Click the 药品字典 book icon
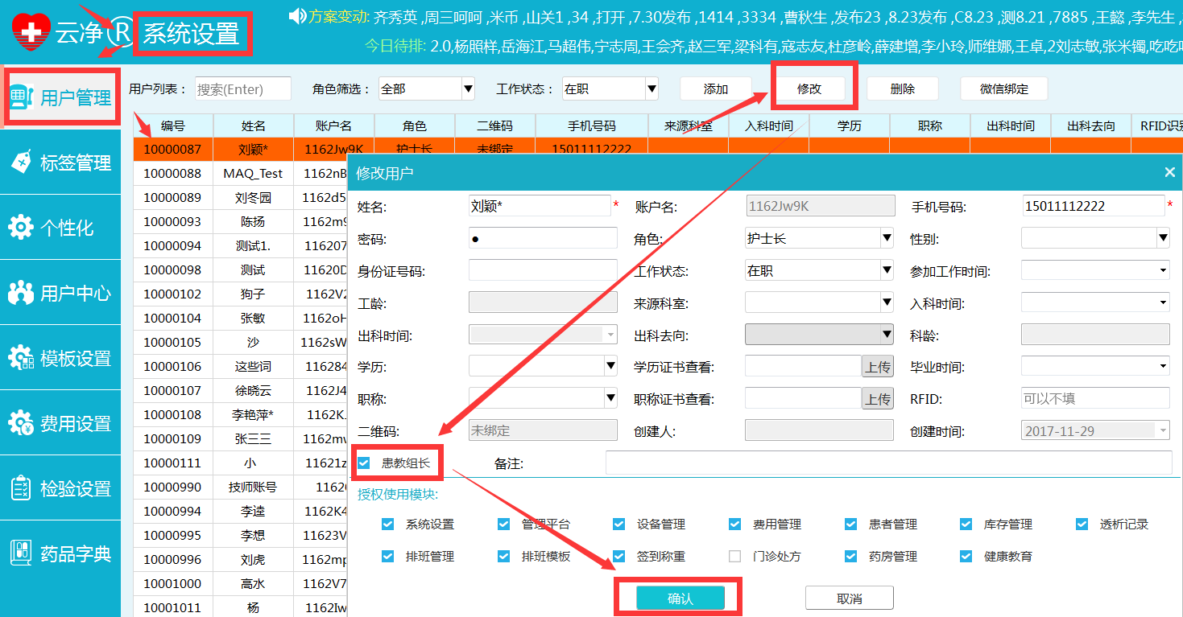The width and height of the screenshot is (1183, 617). 22,553
